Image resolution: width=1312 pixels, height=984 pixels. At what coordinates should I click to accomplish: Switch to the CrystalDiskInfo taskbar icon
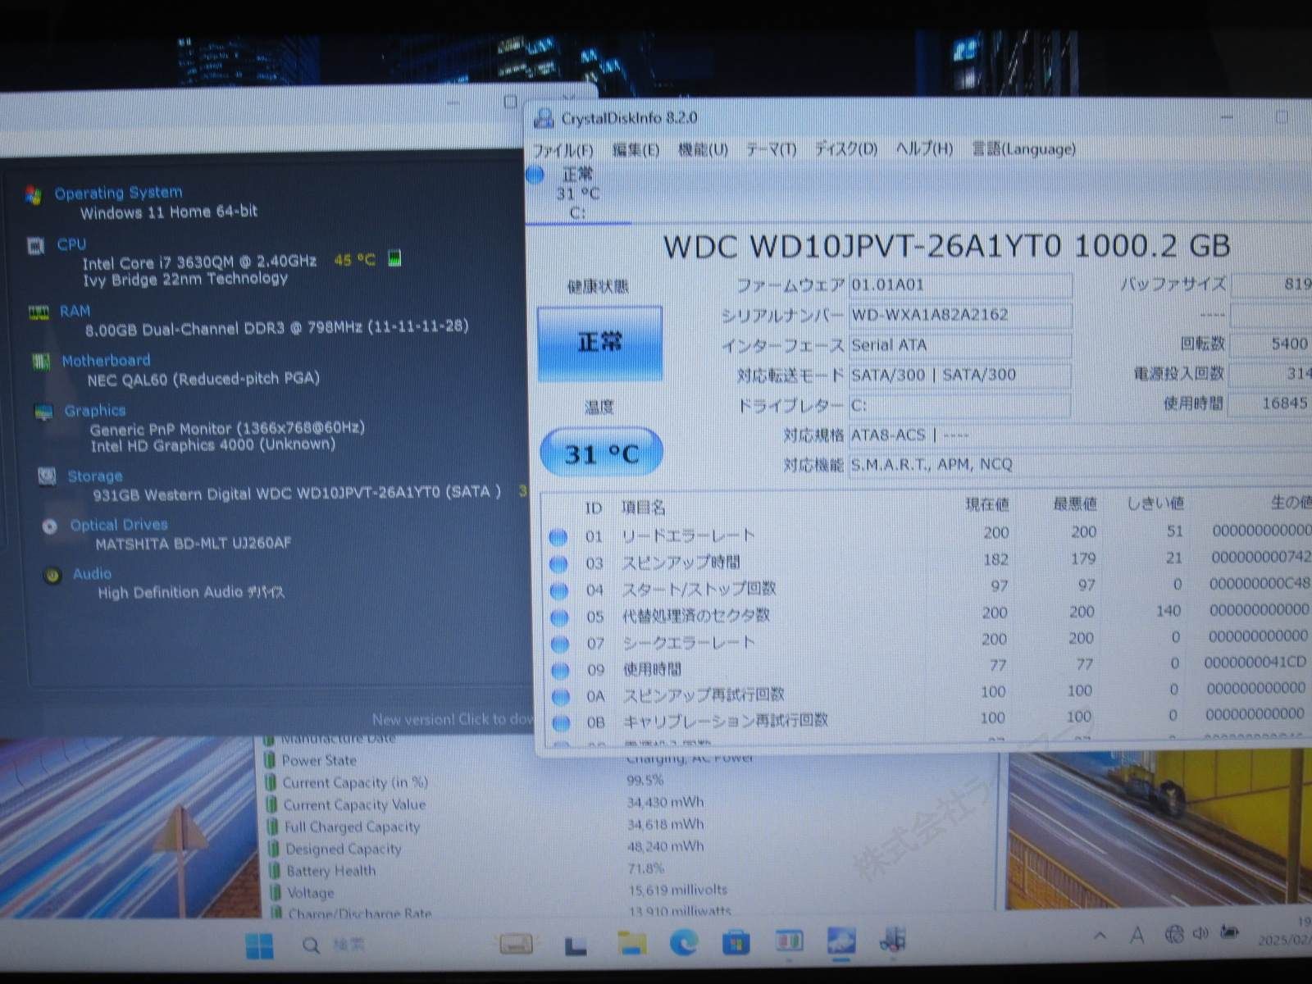(840, 941)
